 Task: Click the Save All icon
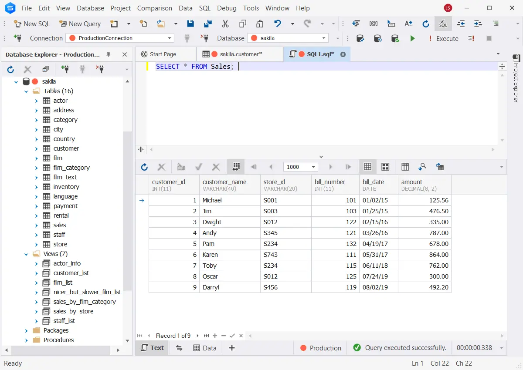pos(208,24)
